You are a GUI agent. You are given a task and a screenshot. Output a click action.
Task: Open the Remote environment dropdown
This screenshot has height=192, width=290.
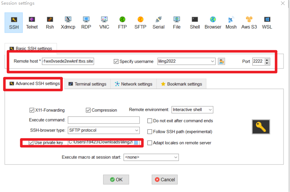click(192, 110)
